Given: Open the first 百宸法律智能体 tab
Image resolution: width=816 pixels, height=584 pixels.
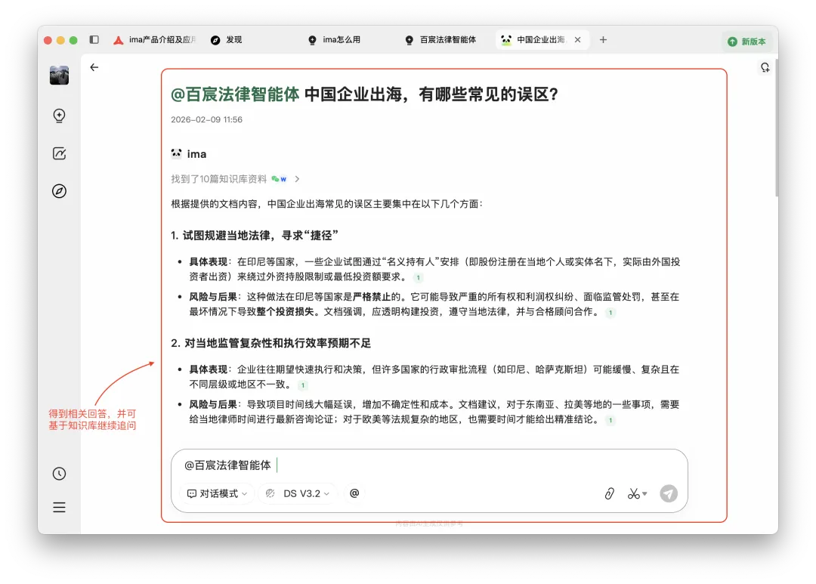Looking at the screenshot, I should pyautogui.click(x=440, y=39).
